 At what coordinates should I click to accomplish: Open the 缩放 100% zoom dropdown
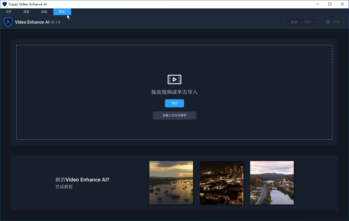(303, 22)
